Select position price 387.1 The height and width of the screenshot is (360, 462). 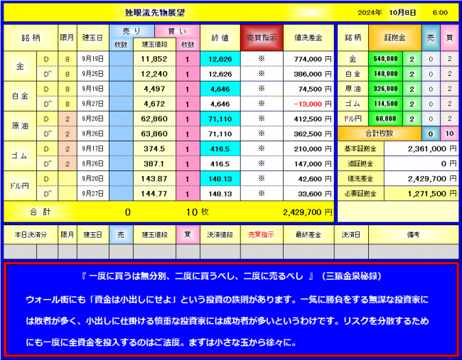pos(154,164)
